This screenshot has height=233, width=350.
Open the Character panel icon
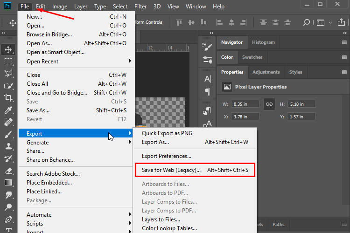pyautogui.click(x=207, y=79)
